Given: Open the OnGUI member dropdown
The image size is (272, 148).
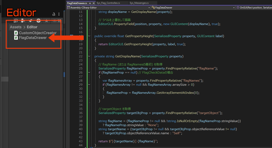Looking at the screenshot, I should click(254, 7).
